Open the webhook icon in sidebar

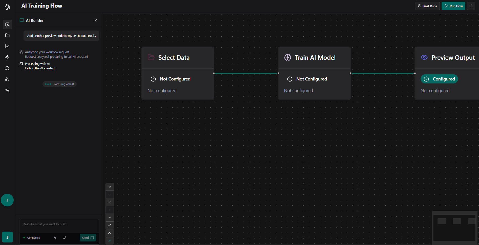tap(7, 79)
